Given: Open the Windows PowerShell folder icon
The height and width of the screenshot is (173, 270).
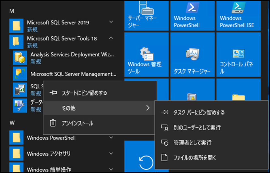Looking at the screenshot, I should pos(16,137).
